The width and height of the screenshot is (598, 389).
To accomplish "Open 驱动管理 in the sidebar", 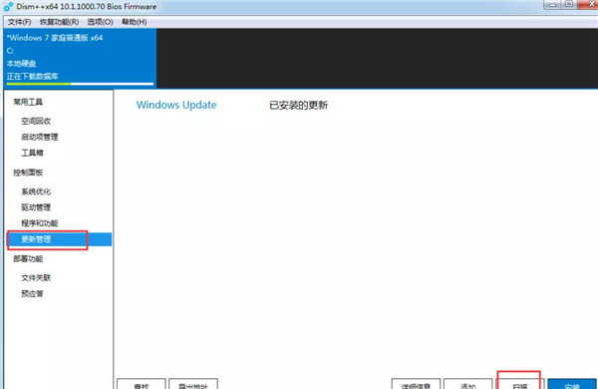I will pos(36,207).
